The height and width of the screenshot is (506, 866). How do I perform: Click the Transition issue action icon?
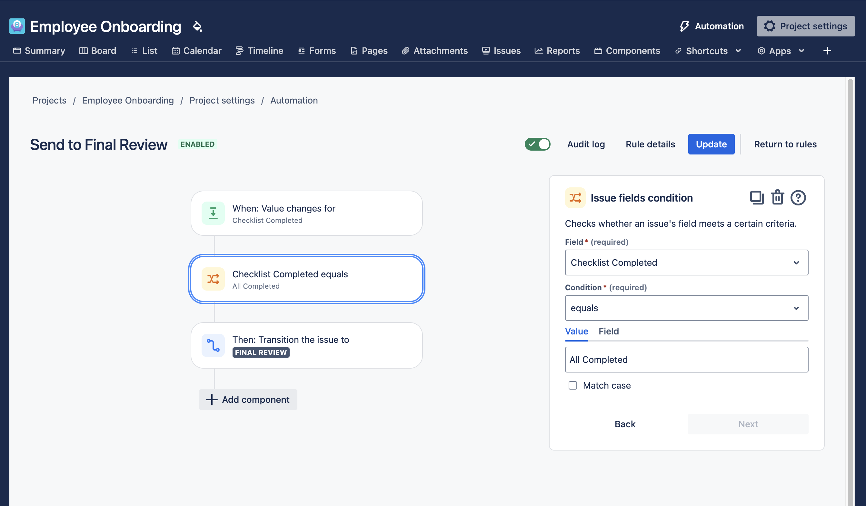[213, 345]
